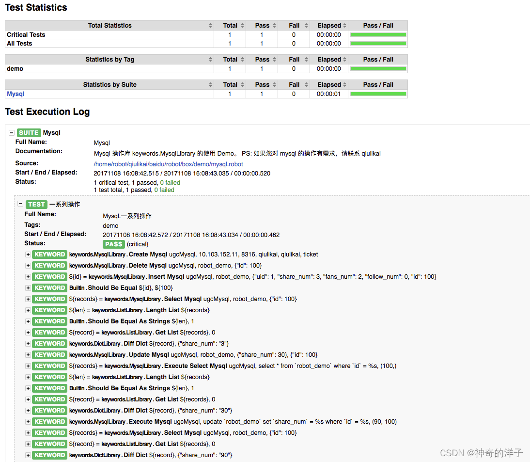
Task: Expand the Create Mysql keyword
Action: click(x=28, y=255)
